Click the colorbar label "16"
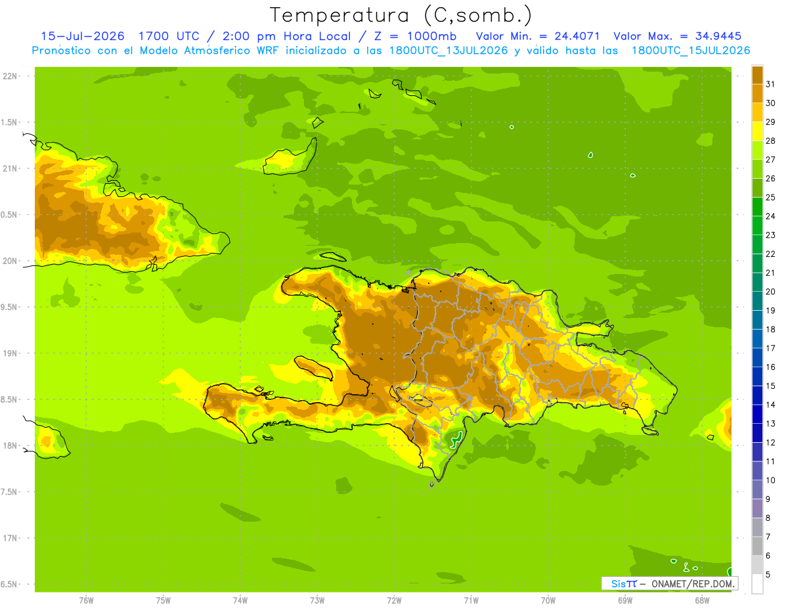The image size is (788, 609). pyautogui.click(x=772, y=367)
